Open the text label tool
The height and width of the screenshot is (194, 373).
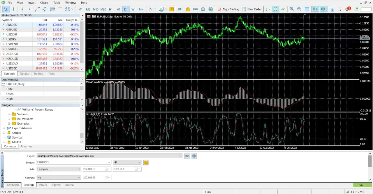click(60, 9)
